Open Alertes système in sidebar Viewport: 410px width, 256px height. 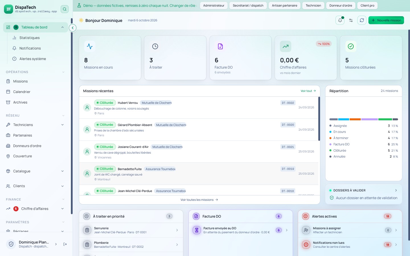click(32, 59)
